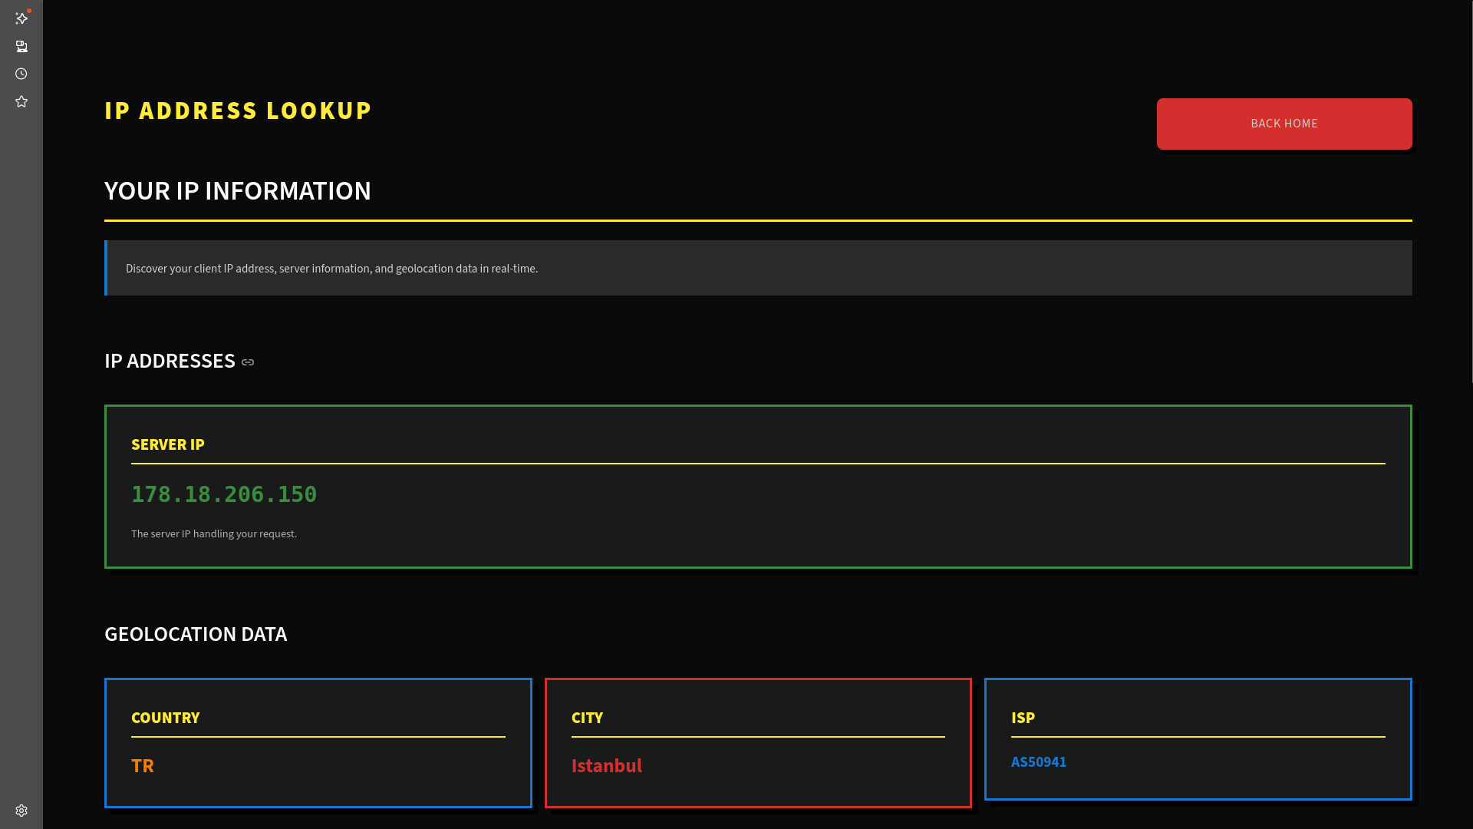Click the Istanbul city label text
1473x829 pixels.
pyautogui.click(x=606, y=765)
